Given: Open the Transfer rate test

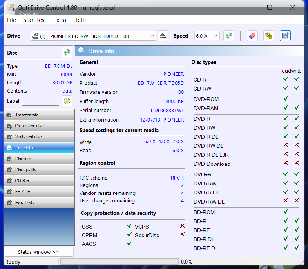Looking at the screenshot, I should 39,115.
